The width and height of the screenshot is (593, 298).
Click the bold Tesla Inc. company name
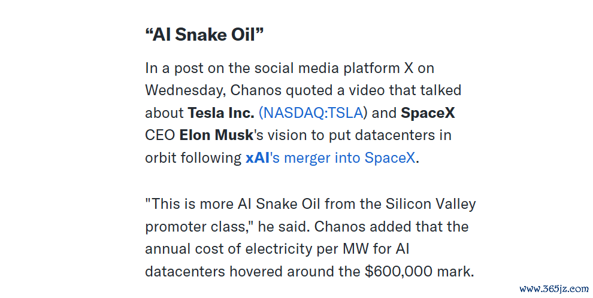tap(221, 112)
